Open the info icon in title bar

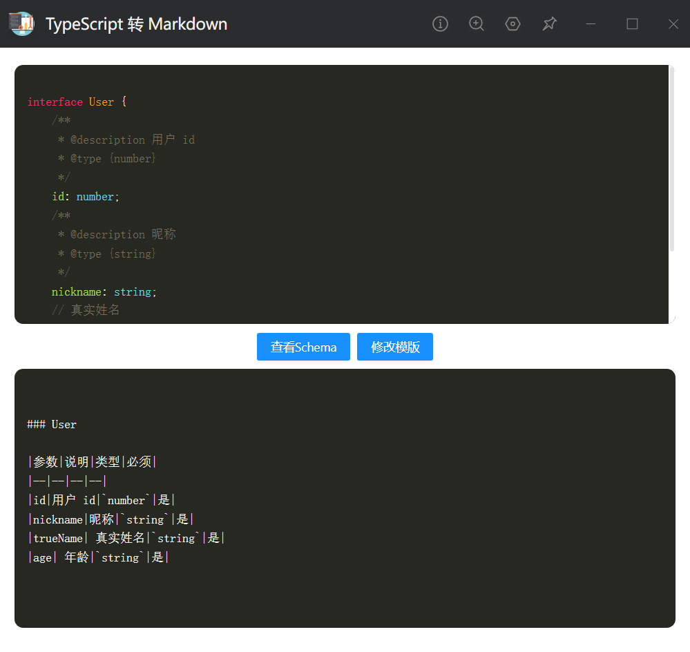pos(440,23)
